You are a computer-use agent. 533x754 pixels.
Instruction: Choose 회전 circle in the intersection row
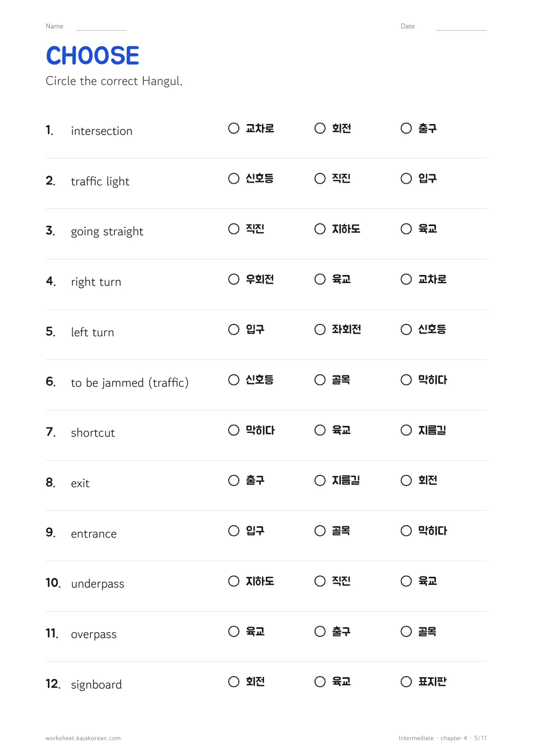pyautogui.click(x=320, y=128)
